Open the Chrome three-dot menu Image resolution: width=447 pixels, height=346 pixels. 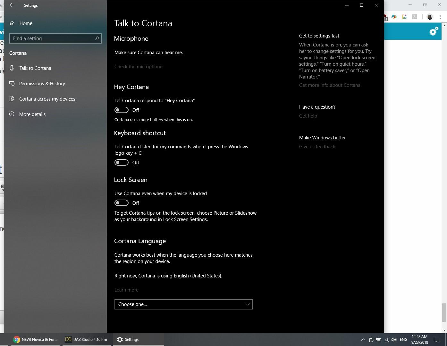tap(440, 17)
